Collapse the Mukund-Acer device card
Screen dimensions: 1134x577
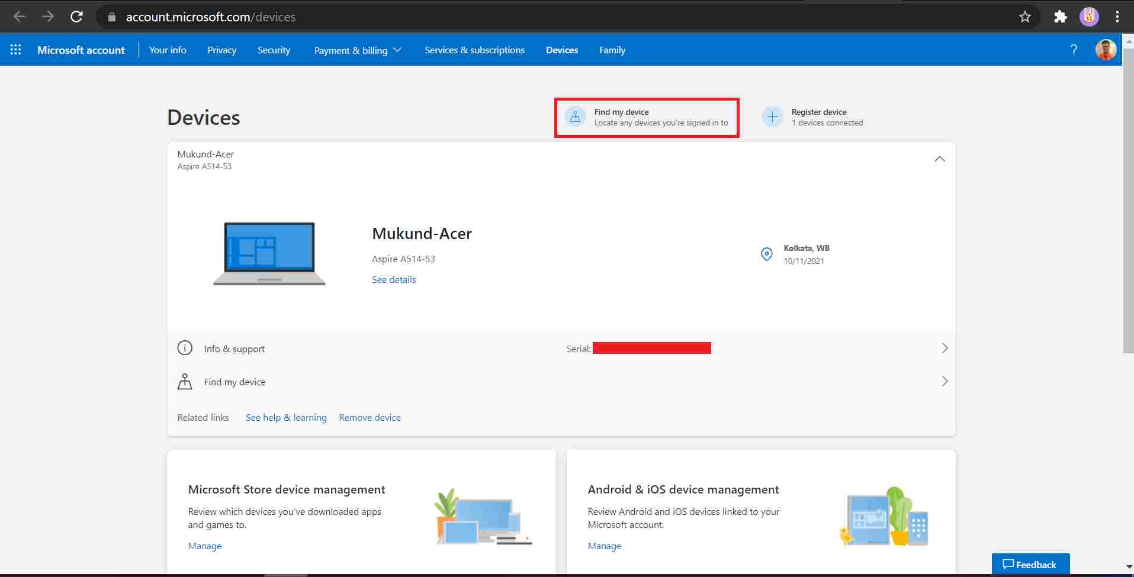pyautogui.click(x=940, y=159)
